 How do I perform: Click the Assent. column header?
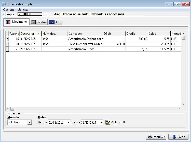[x=14, y=34]
